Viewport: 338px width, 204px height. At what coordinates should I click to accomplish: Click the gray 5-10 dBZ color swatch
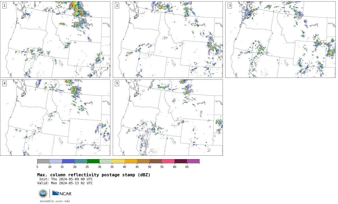(43, 161)
